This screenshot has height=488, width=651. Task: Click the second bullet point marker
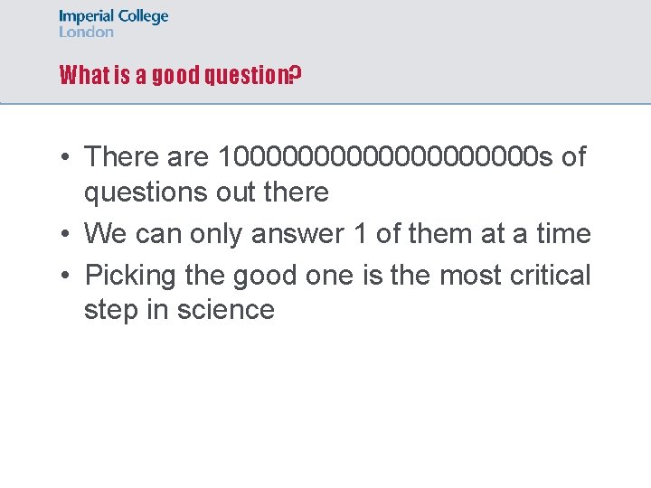(67, 234)
